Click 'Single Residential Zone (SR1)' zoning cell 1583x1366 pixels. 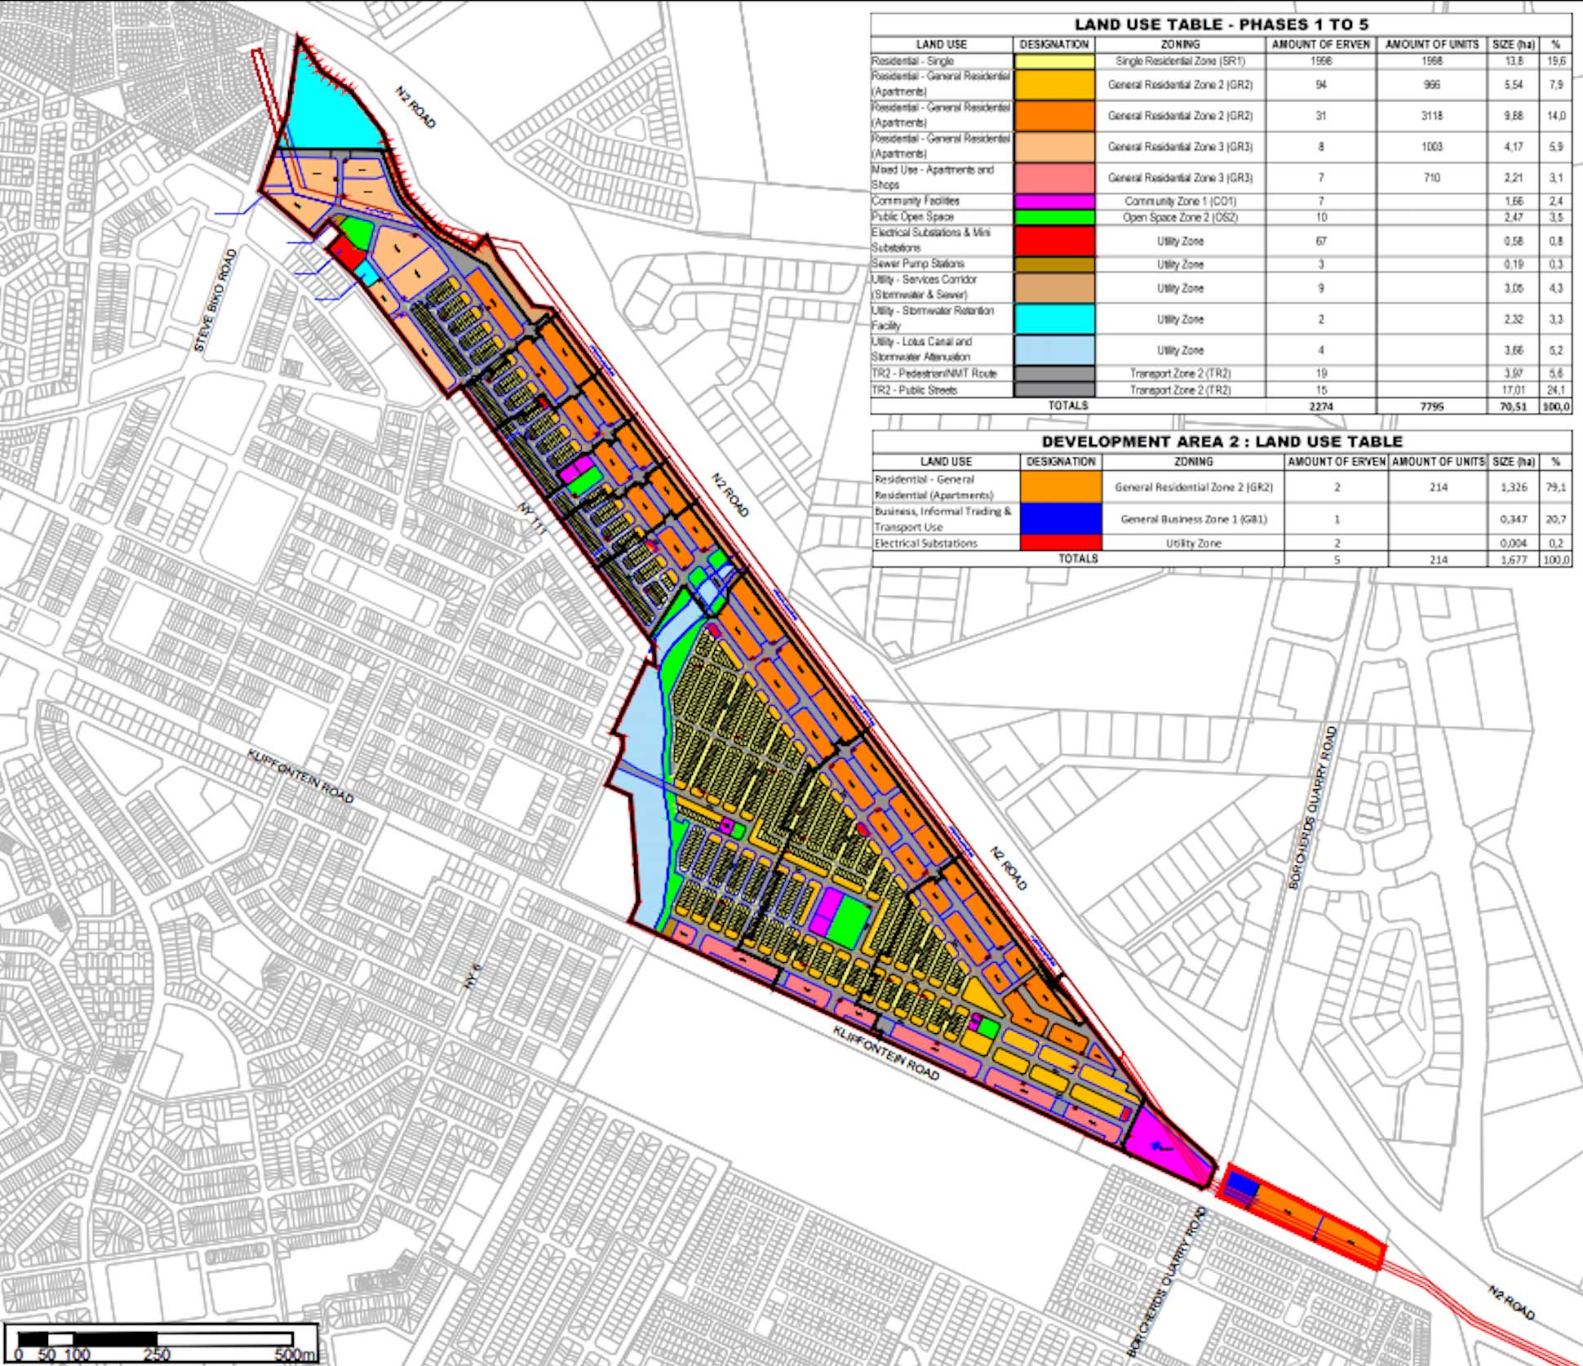point(1180,61)
